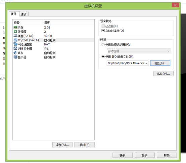Select the network adapter (网络适配器) icon
186x163 pixels.
pos(15,44)
